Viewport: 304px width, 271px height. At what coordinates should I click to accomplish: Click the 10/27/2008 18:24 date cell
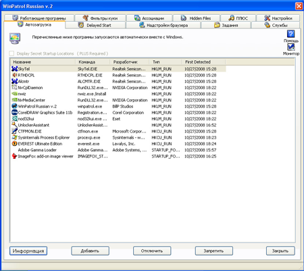pyautogui.click(x=201, y=144)
